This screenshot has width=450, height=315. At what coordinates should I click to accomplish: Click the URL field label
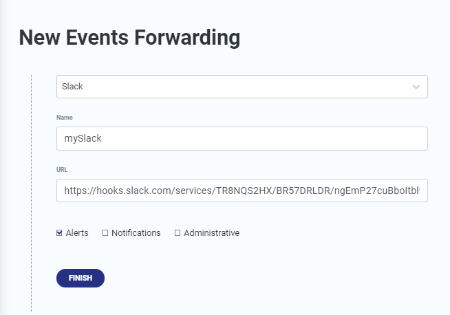pos(62,170)
